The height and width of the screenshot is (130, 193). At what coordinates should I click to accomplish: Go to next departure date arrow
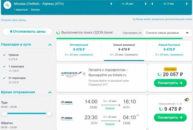coord(146,4)
